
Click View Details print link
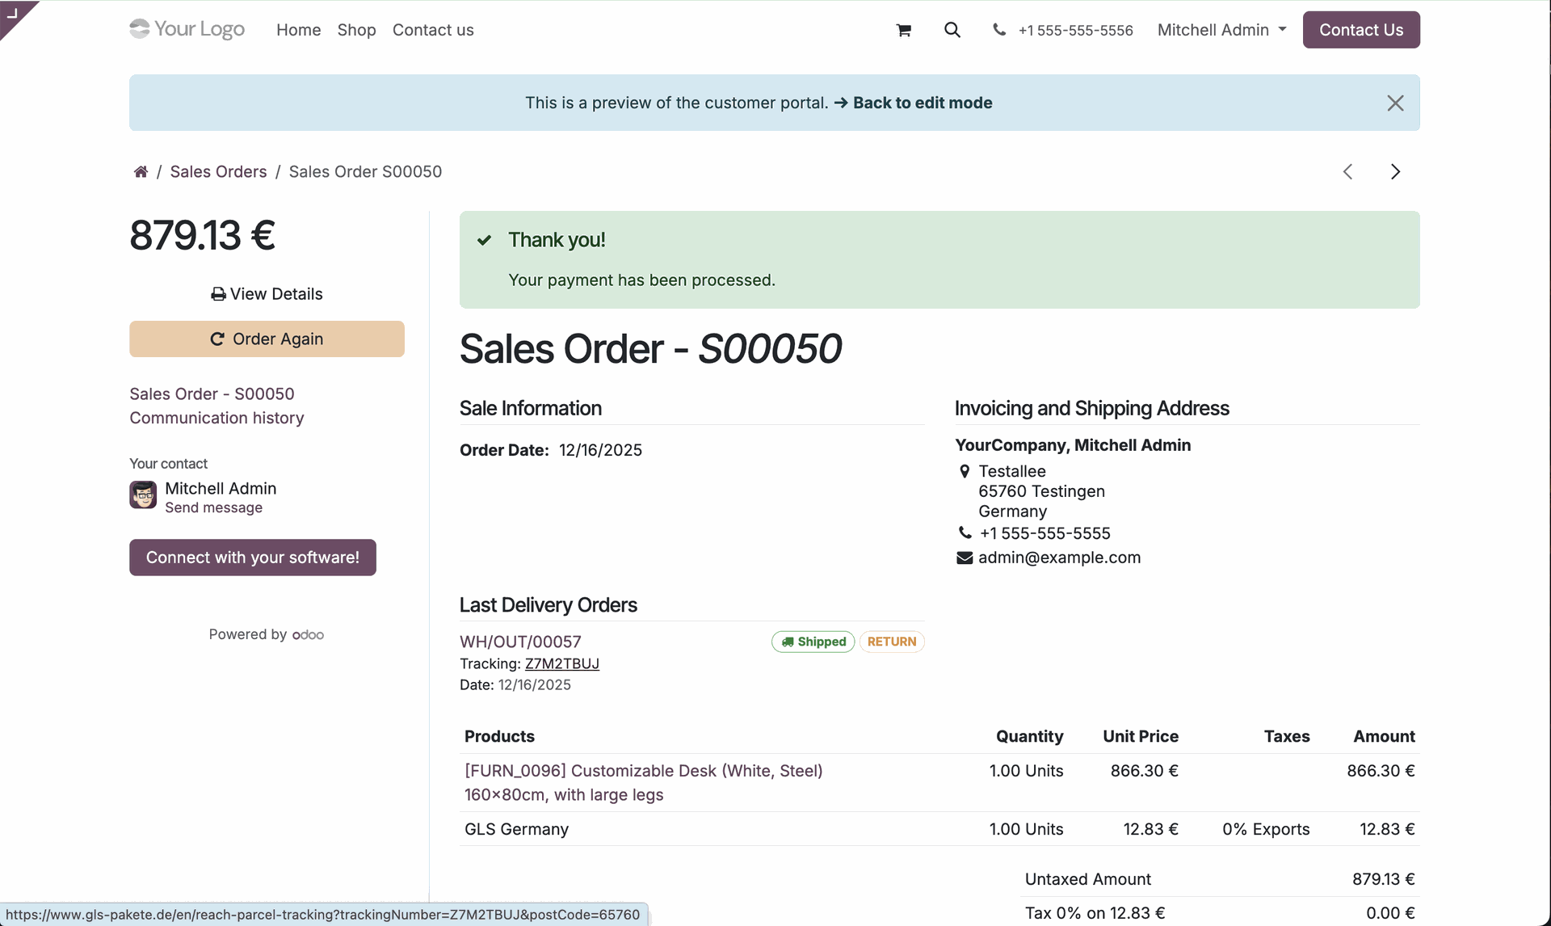point(267,294)
